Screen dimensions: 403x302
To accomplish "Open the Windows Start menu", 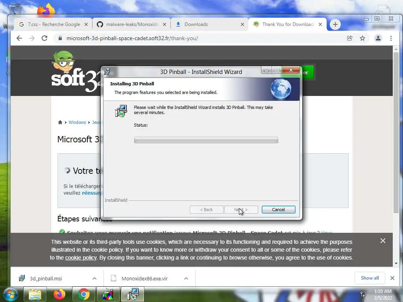I will tap(10, 294).
